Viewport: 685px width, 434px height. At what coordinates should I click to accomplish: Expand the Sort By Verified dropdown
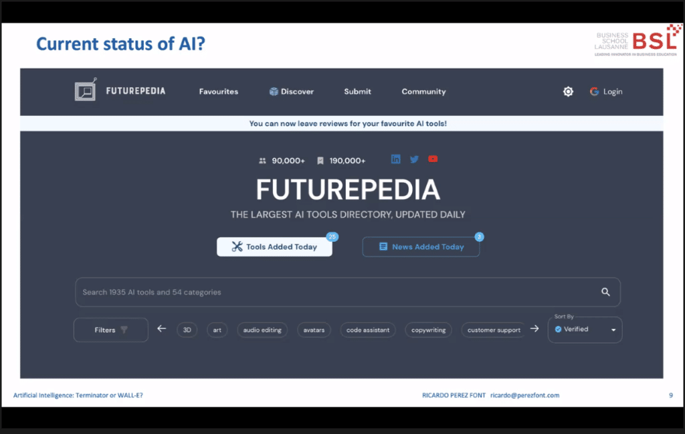coord(585,330)
